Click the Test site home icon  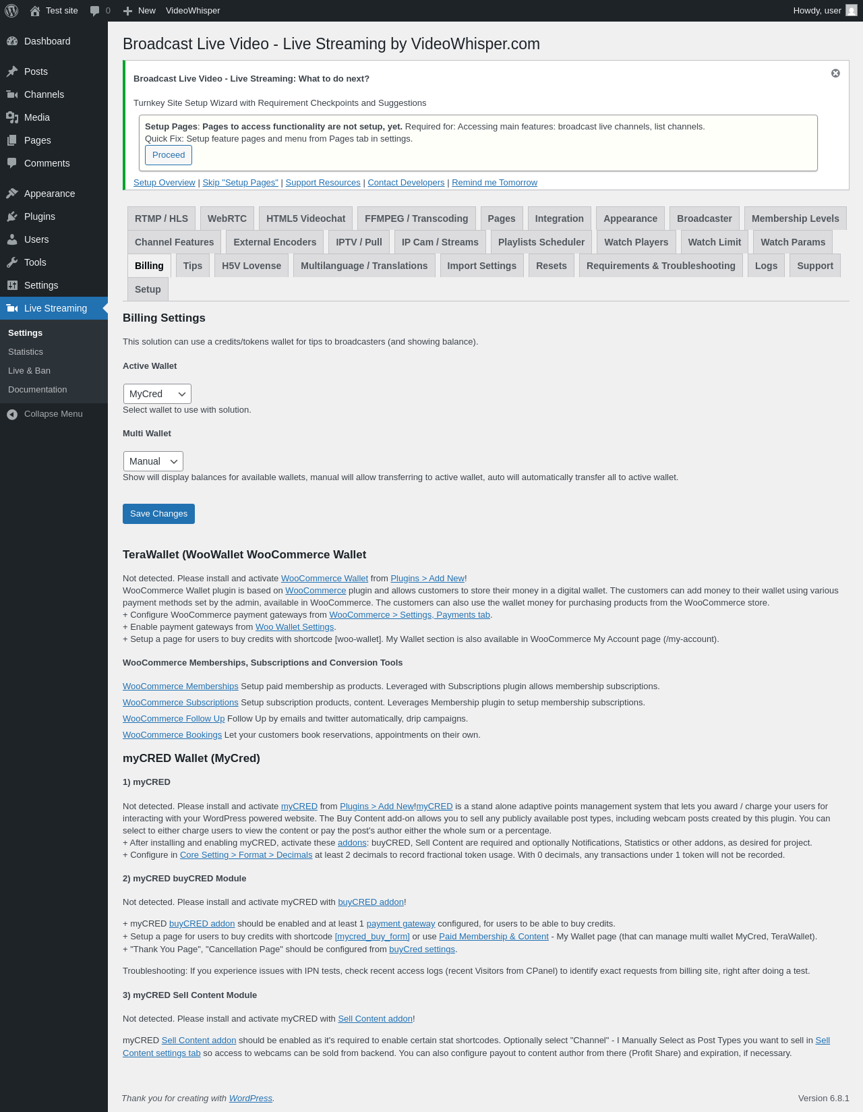point(35,11)
